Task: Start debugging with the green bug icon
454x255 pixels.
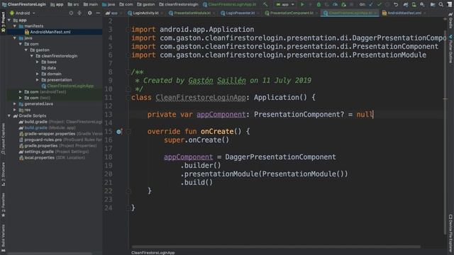Action: [319, 4]
